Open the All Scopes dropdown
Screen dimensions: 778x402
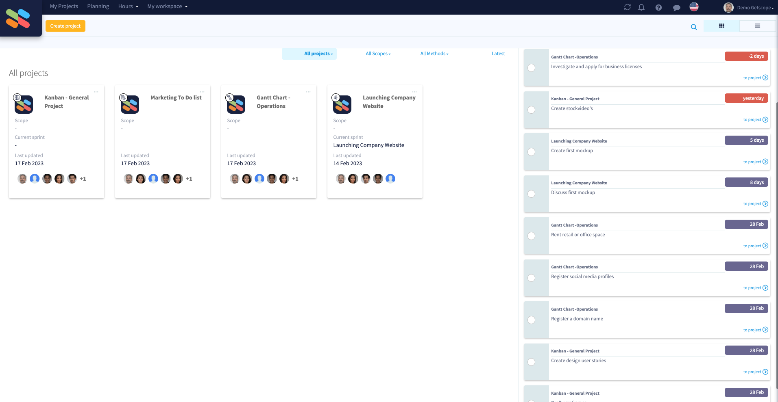click(378, 54)
